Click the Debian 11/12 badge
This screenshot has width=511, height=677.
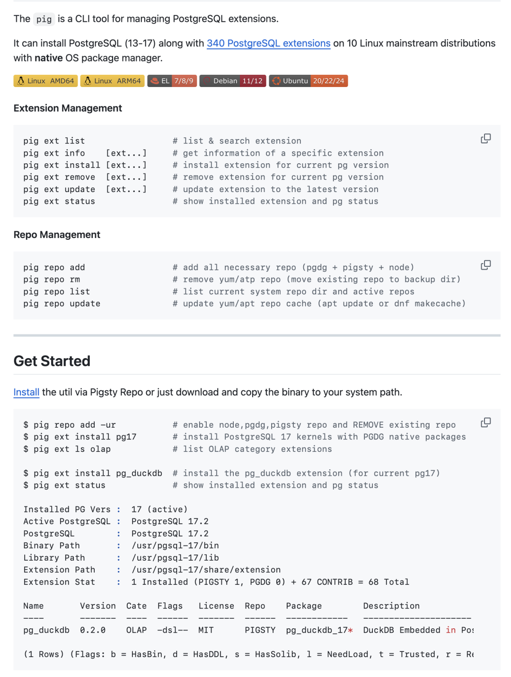coord(233,81)
